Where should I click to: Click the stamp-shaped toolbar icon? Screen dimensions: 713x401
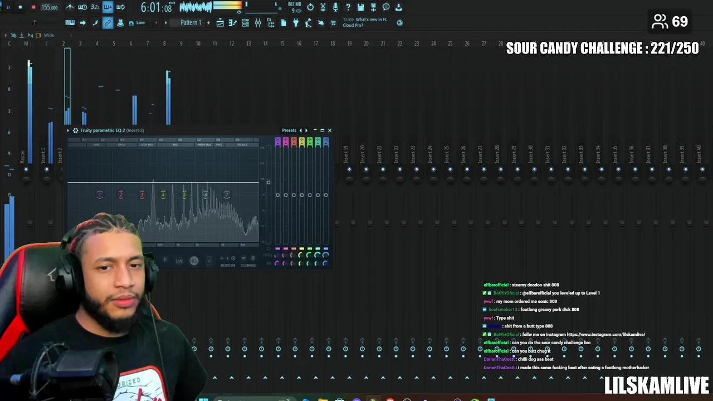click(x=120, y=23)
